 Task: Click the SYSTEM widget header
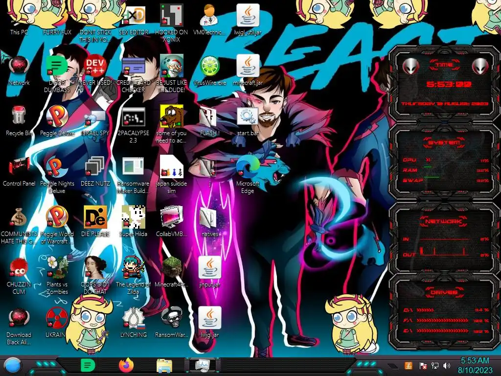444,142
